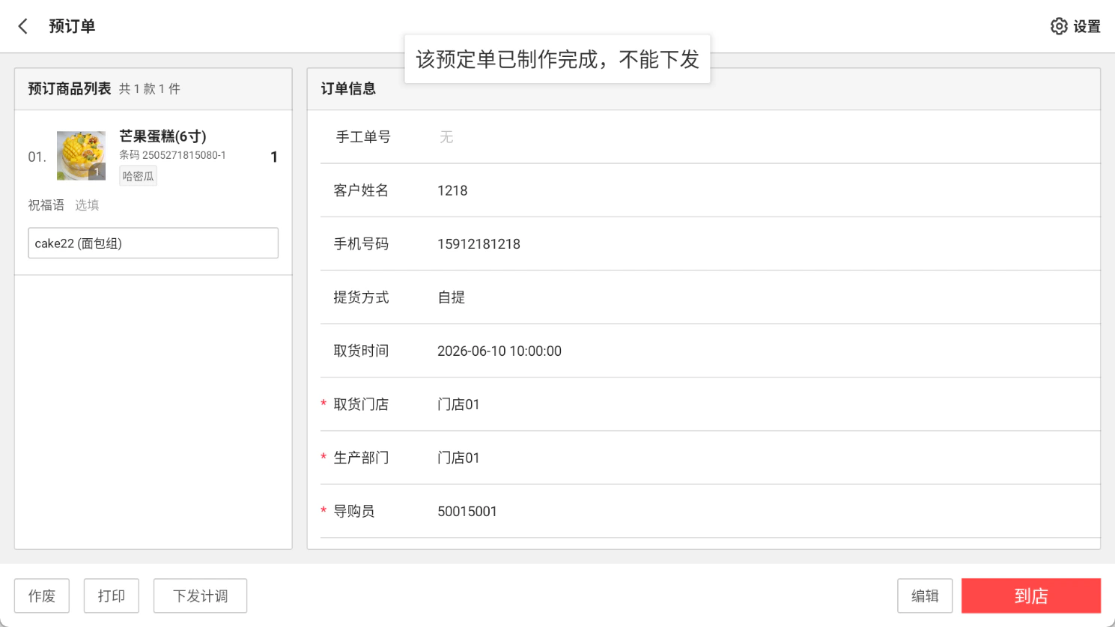Dismiss the 不能下发 toast message
The width and height of the screenshot is (1115, 627).
point(557,59)
